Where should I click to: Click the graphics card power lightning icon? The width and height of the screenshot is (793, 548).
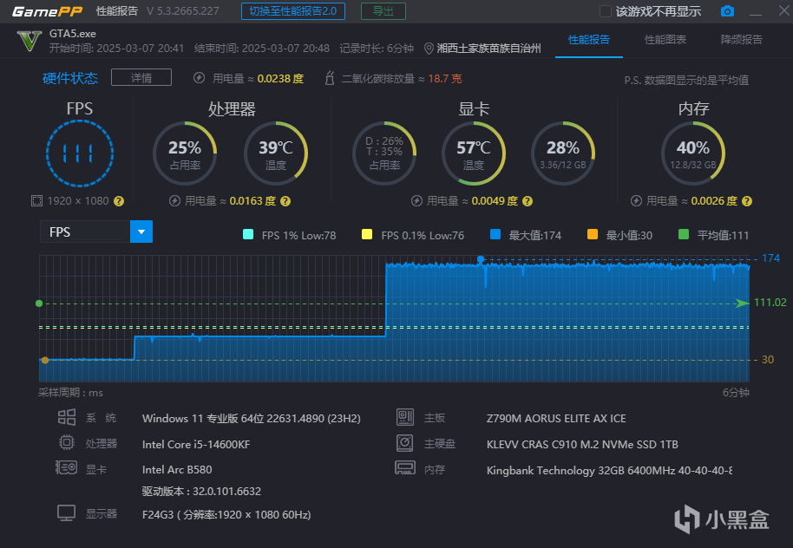pos(416,201)
